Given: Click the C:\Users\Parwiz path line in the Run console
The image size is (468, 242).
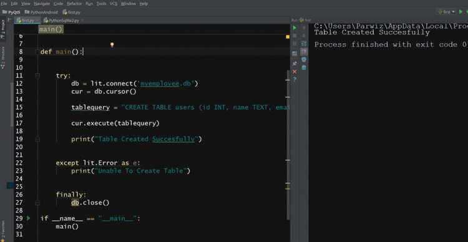Looking at the screenshot, I should (391, 26).
